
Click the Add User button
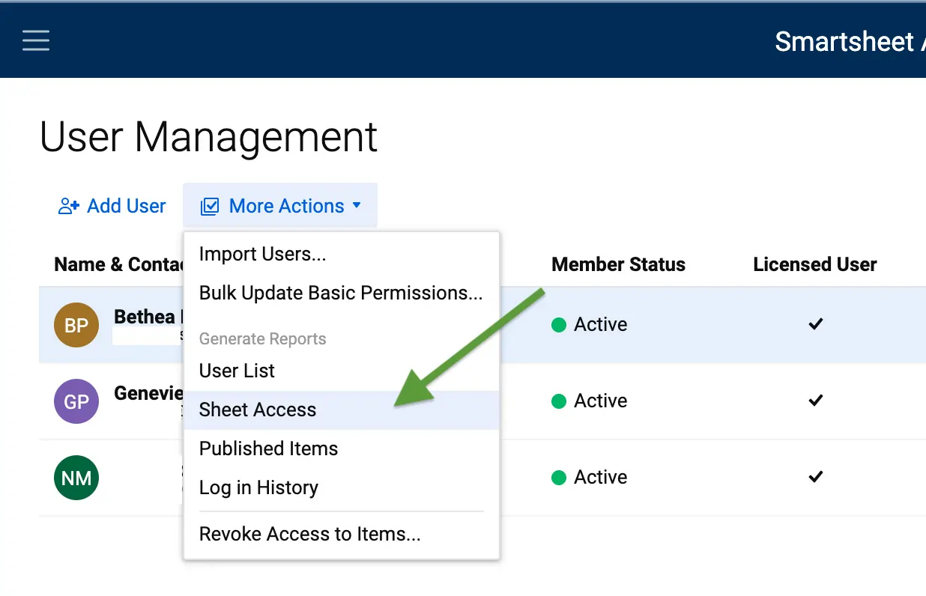click(112, 206)
